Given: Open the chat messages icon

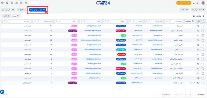Looking at the screenshot, I should [x=17, y=3].
